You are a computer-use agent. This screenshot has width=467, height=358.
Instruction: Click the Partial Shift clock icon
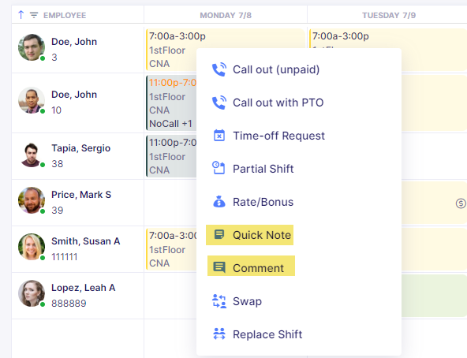219,168
